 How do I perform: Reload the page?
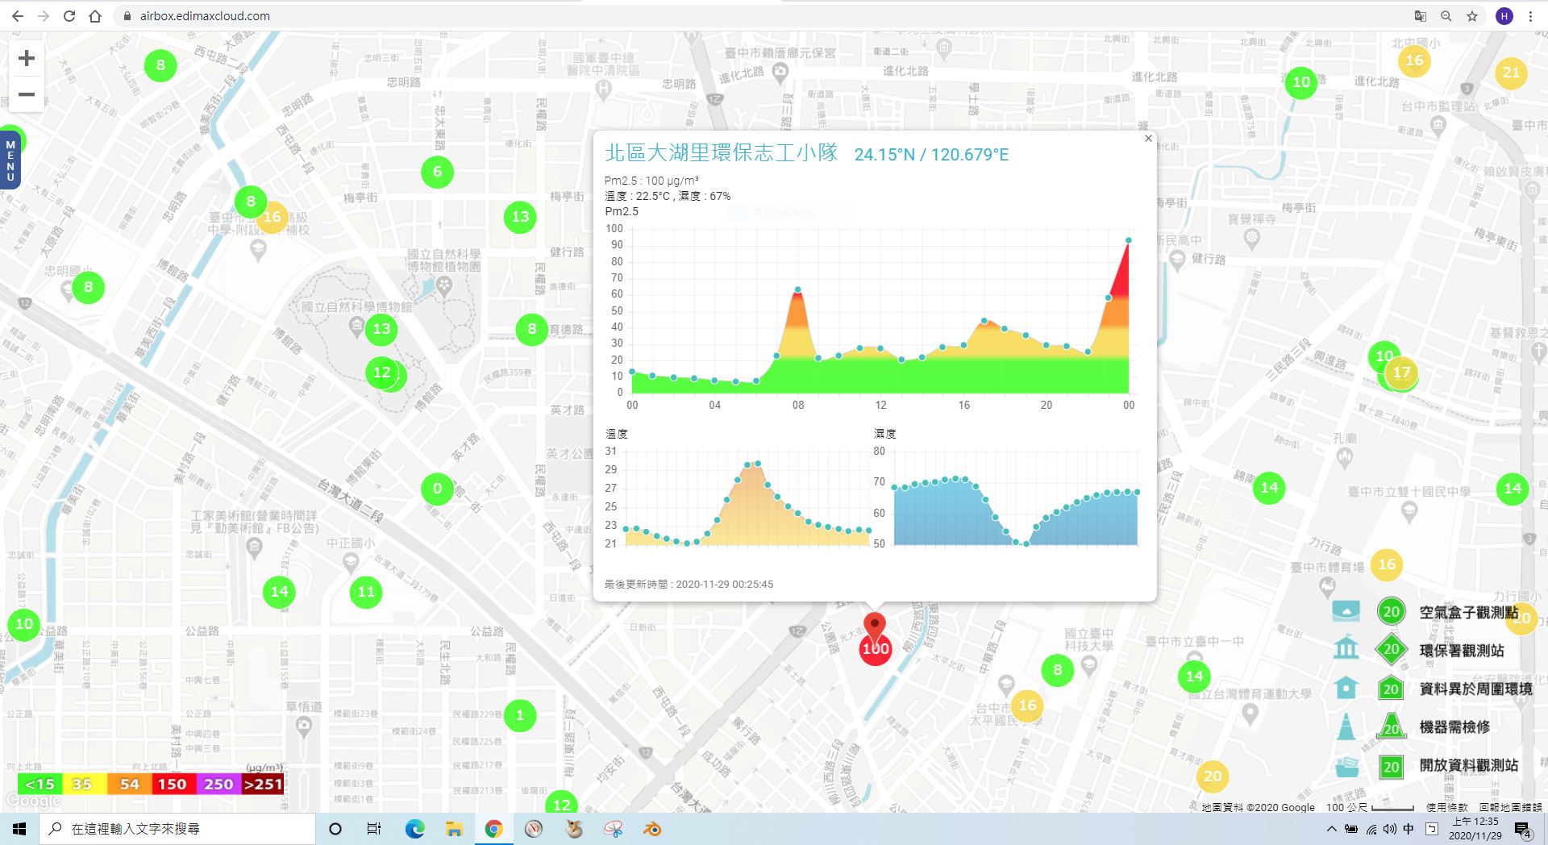click(69, 16)
